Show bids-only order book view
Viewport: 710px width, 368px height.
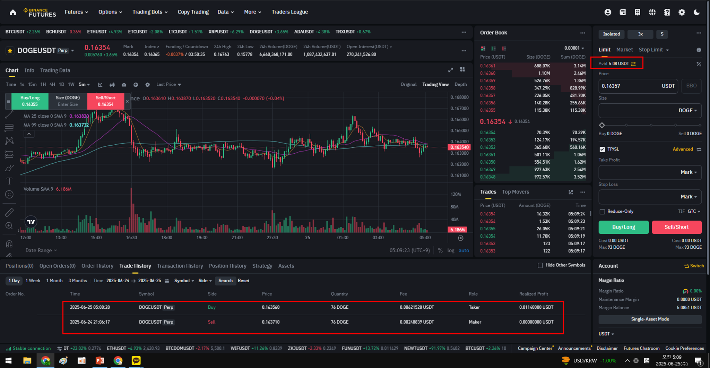point(493,48)
